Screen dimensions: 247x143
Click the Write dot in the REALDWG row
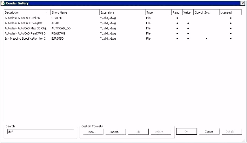tap(188, 33)
